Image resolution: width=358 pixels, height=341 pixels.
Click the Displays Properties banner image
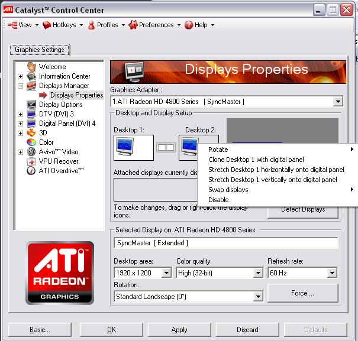[228, 72]
